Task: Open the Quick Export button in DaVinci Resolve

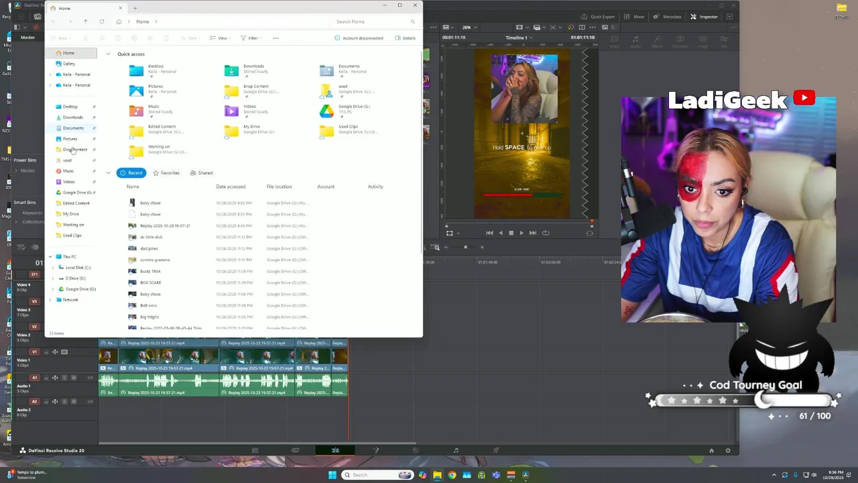Action: (598, 17)
